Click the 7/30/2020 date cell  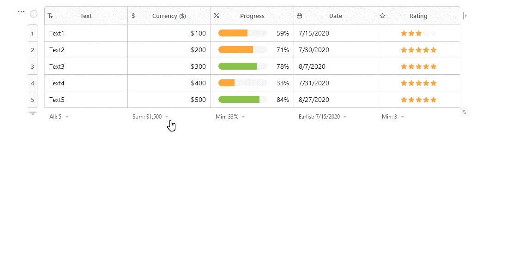click(335, 50)
